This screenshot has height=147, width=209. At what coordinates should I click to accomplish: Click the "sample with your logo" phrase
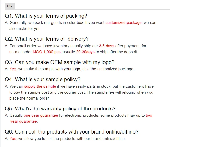pyautogui.click(x=61, y=69)
